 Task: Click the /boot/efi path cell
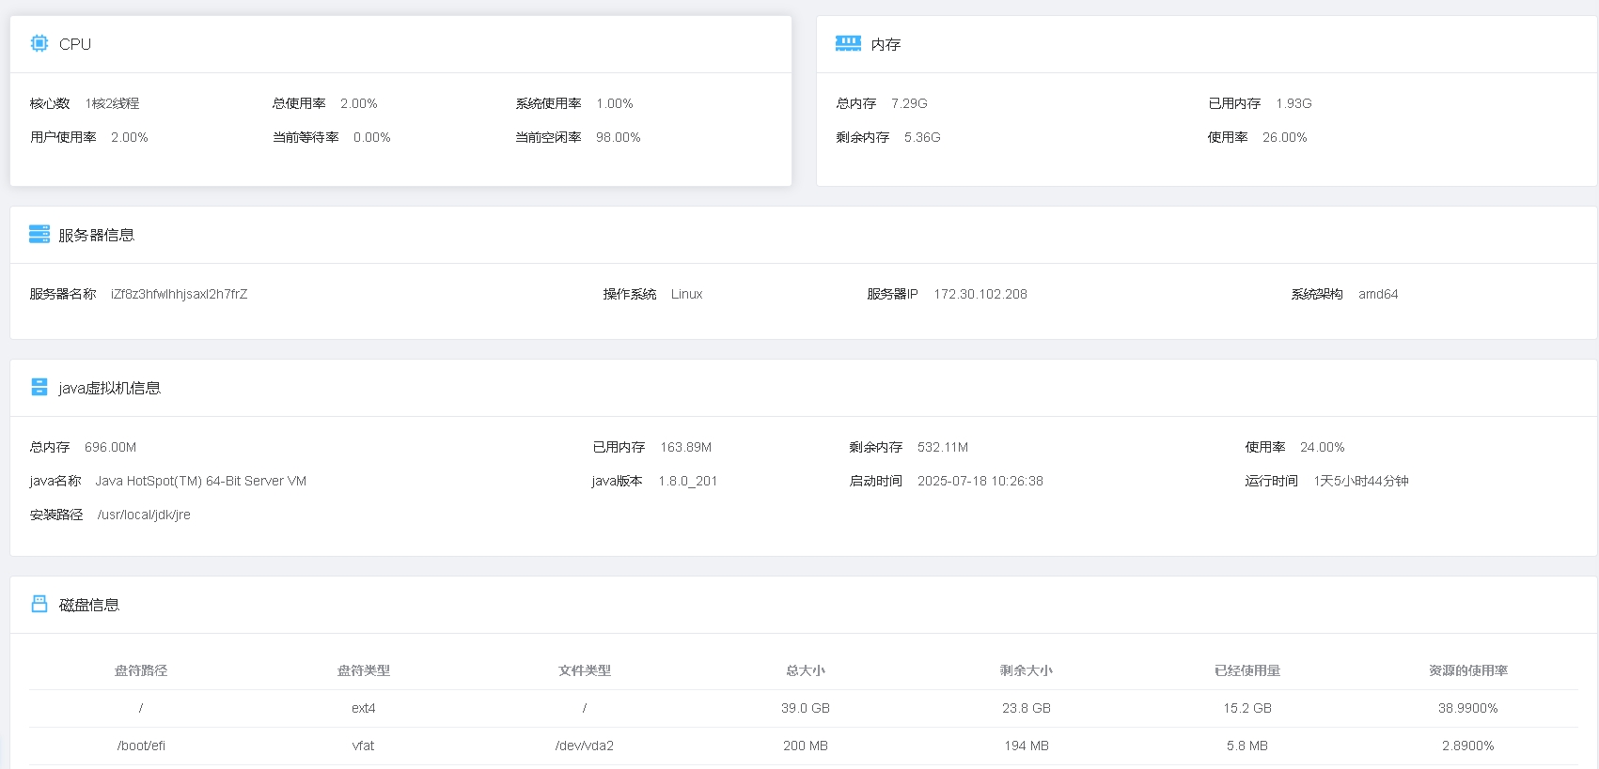click(141, 746)
